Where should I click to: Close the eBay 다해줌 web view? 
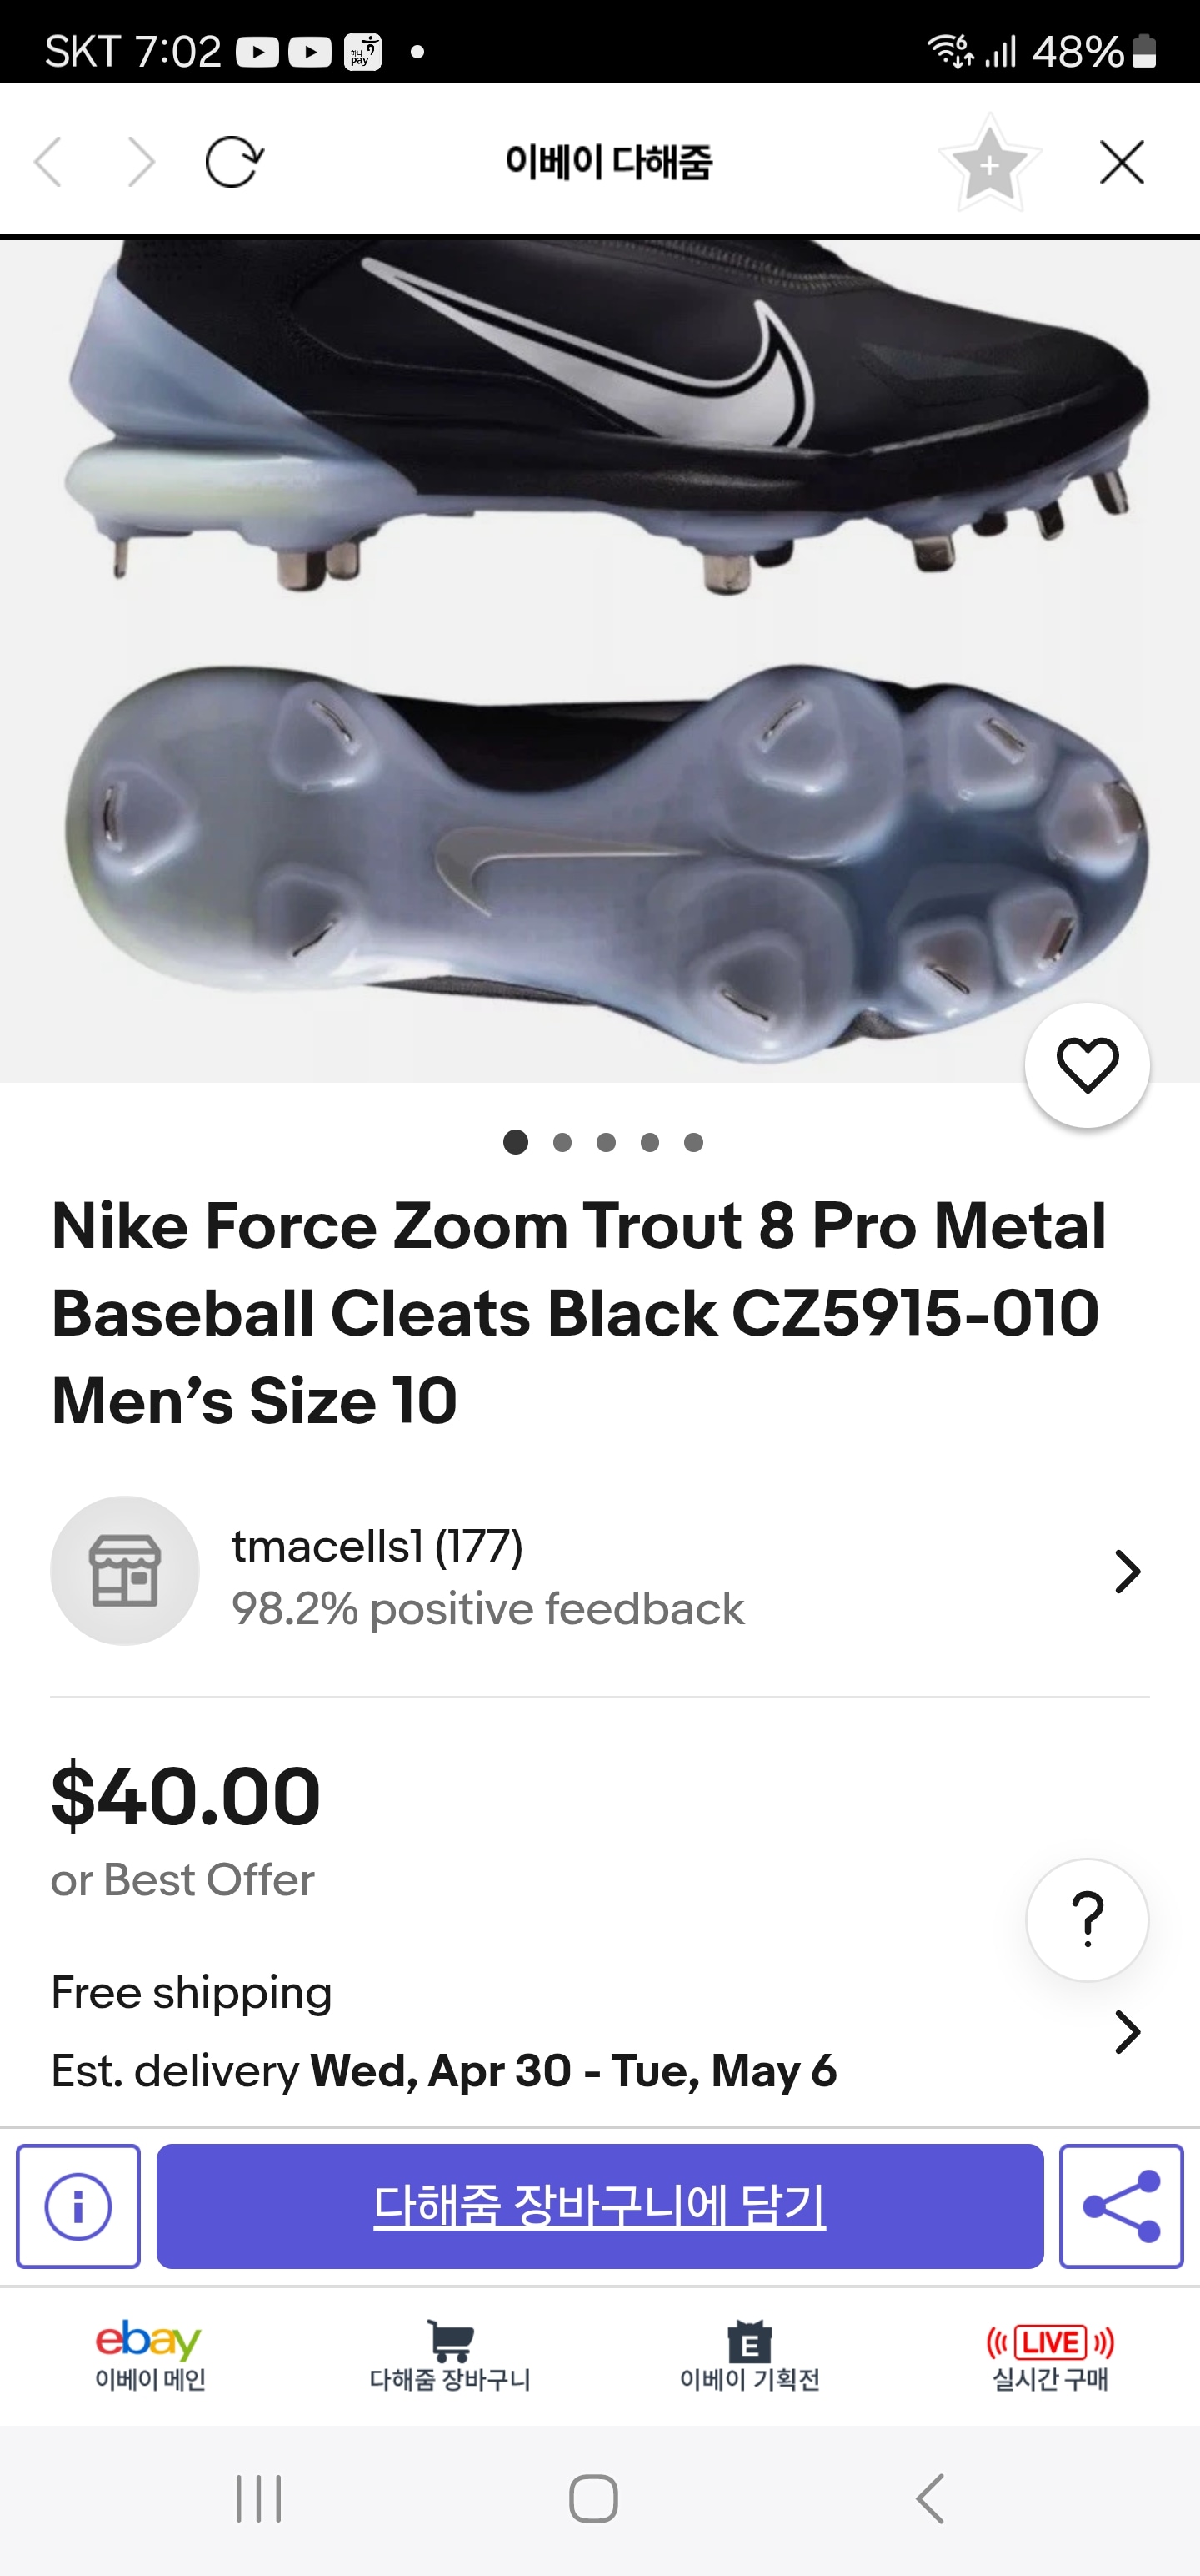(x=1121, y=162)
